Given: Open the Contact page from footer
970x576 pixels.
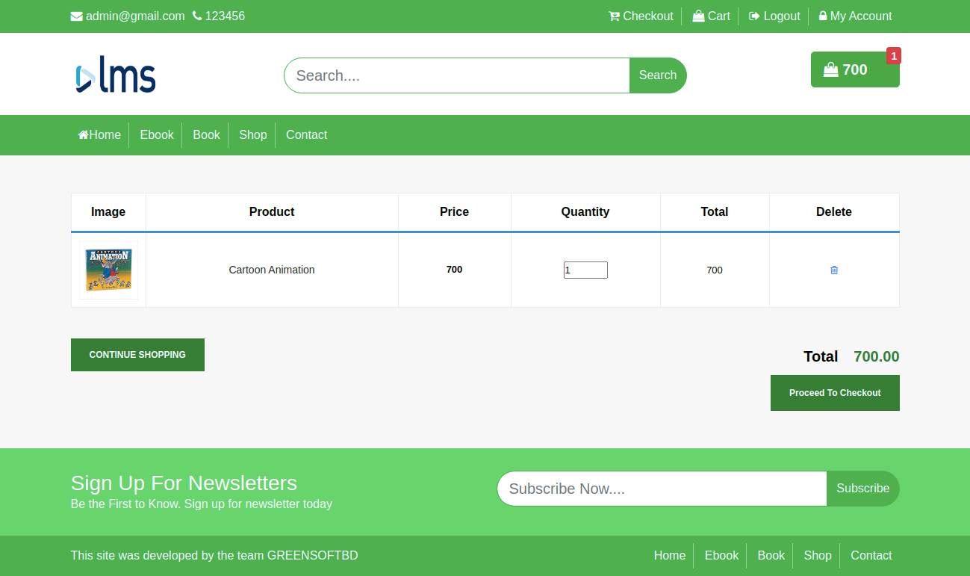Looking at the screenshot, I should click(x=871, y=556).
